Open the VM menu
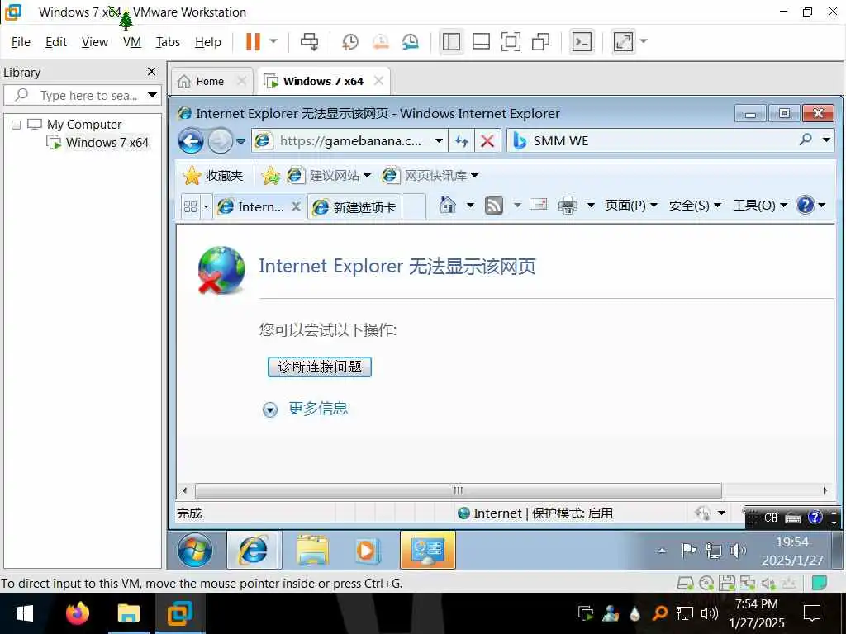Screen dimensions: 846x634 click(x=131, y=42)
